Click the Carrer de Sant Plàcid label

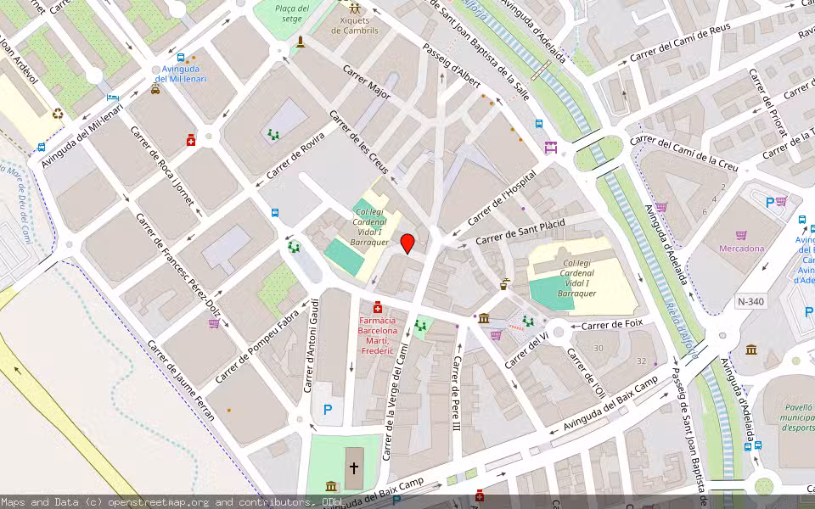[520, 232]
